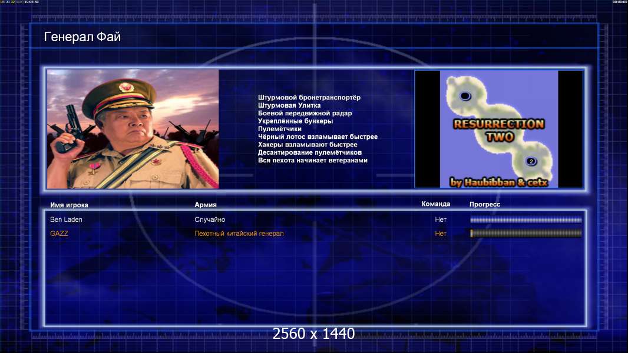This screenshot has height=353, width=628.
Task: Click the Resurrection Two map preview
Action: pyautogui.click(x=498, y=129)
